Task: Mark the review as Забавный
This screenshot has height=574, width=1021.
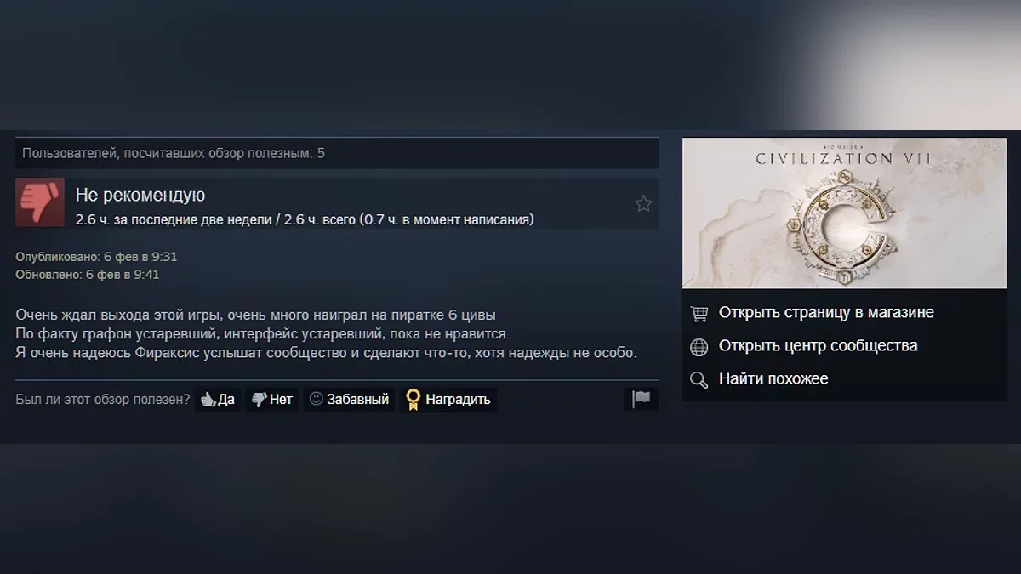Action: click(349, 400)
